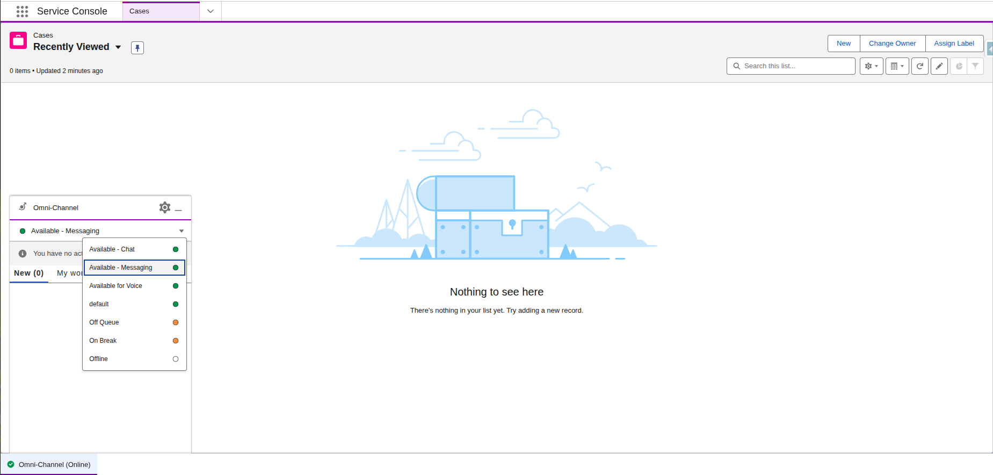Viewport: 993px width, 475px height.
Task: Click the New case button
Action: 843,44
